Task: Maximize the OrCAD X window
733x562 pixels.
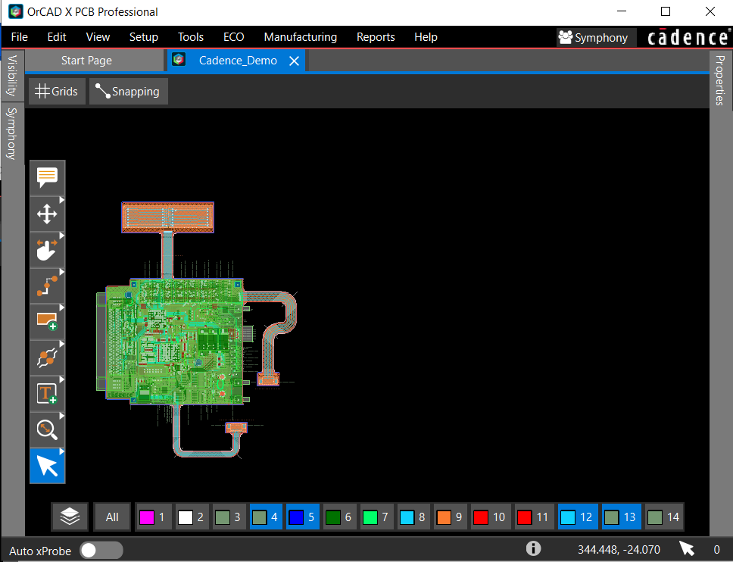Action: pos(666,11)
